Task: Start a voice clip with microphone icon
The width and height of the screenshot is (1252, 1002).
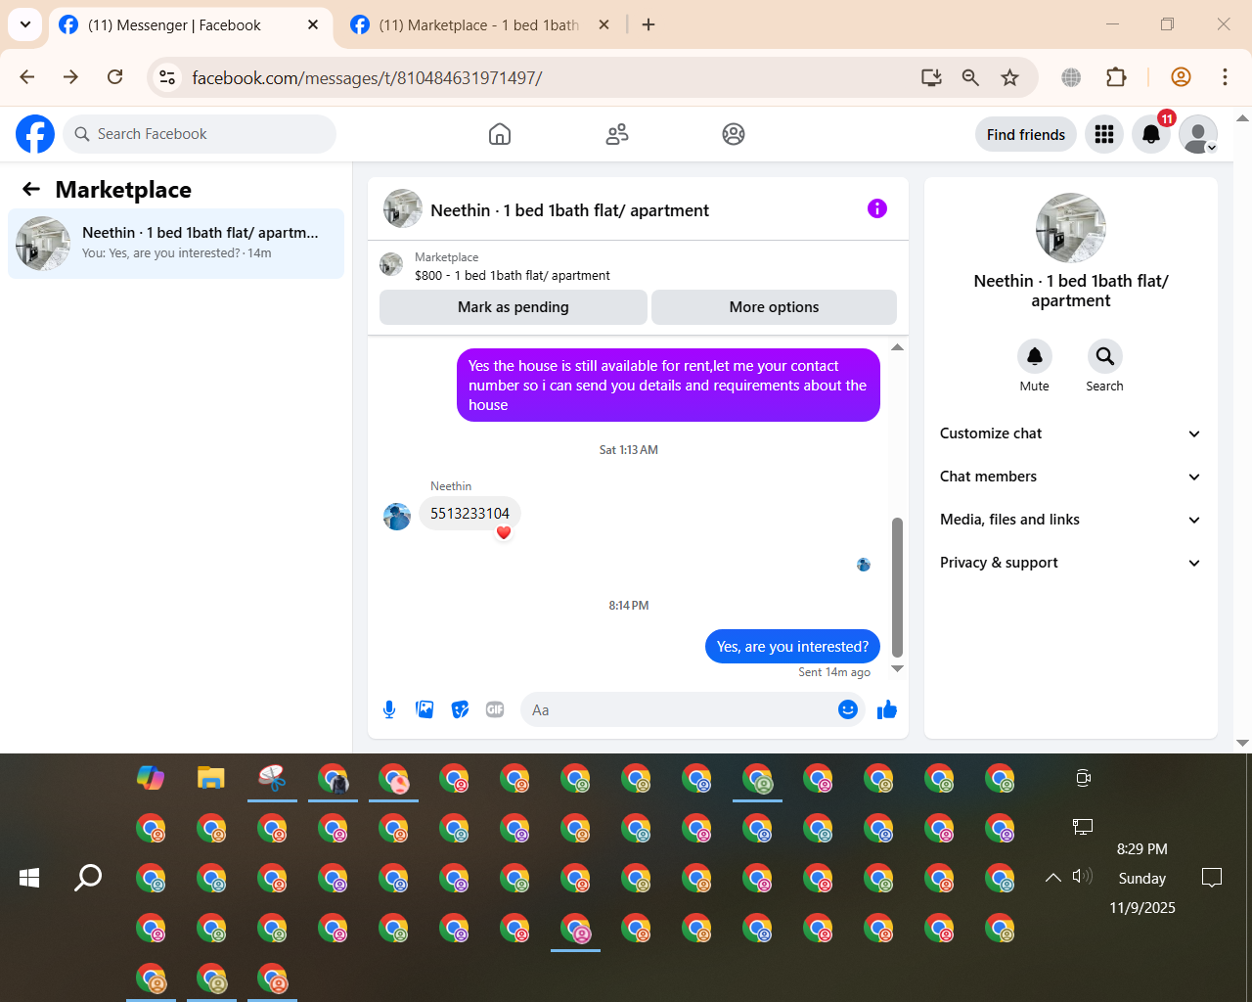Action: point(389,709)
